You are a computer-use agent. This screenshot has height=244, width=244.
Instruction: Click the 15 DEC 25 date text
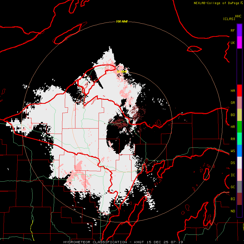click(x=158, y=242)
